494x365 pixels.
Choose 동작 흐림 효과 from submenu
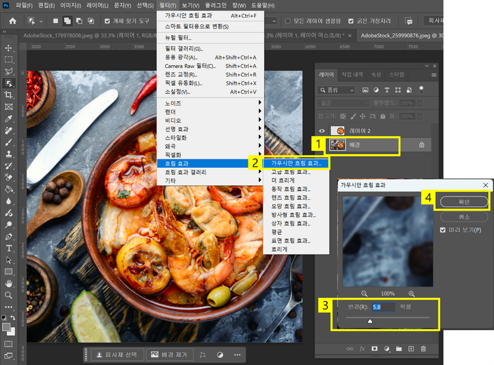[296, 189]
